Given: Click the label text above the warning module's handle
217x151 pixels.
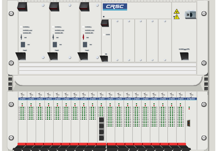Looking at the screenshot, I should pyautogui.click(x=184, y=49).
